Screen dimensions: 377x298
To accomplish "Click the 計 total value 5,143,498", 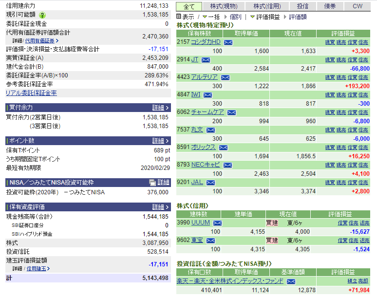I will tap(155, 278).
